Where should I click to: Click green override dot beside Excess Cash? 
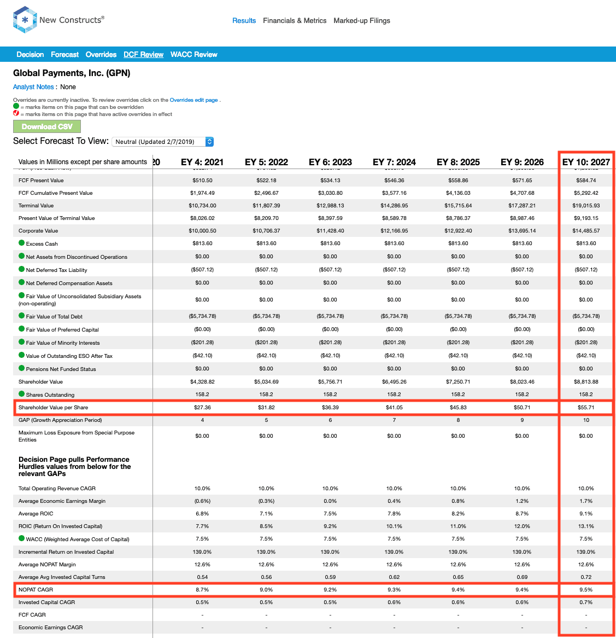coord(21,243)
